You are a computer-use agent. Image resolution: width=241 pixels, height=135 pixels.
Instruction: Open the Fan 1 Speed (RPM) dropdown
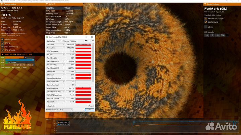(x=64, y=61)
